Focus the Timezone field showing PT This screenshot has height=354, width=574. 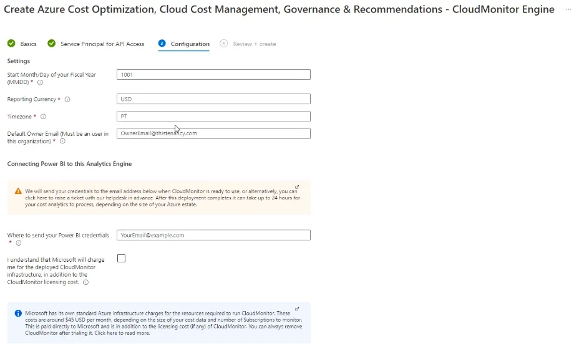click(x=213, y=117)
